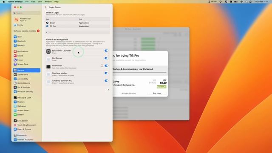This screenshot has width=272, height=153.
Task: Add a login item with plus button
Action: (46, 32)
